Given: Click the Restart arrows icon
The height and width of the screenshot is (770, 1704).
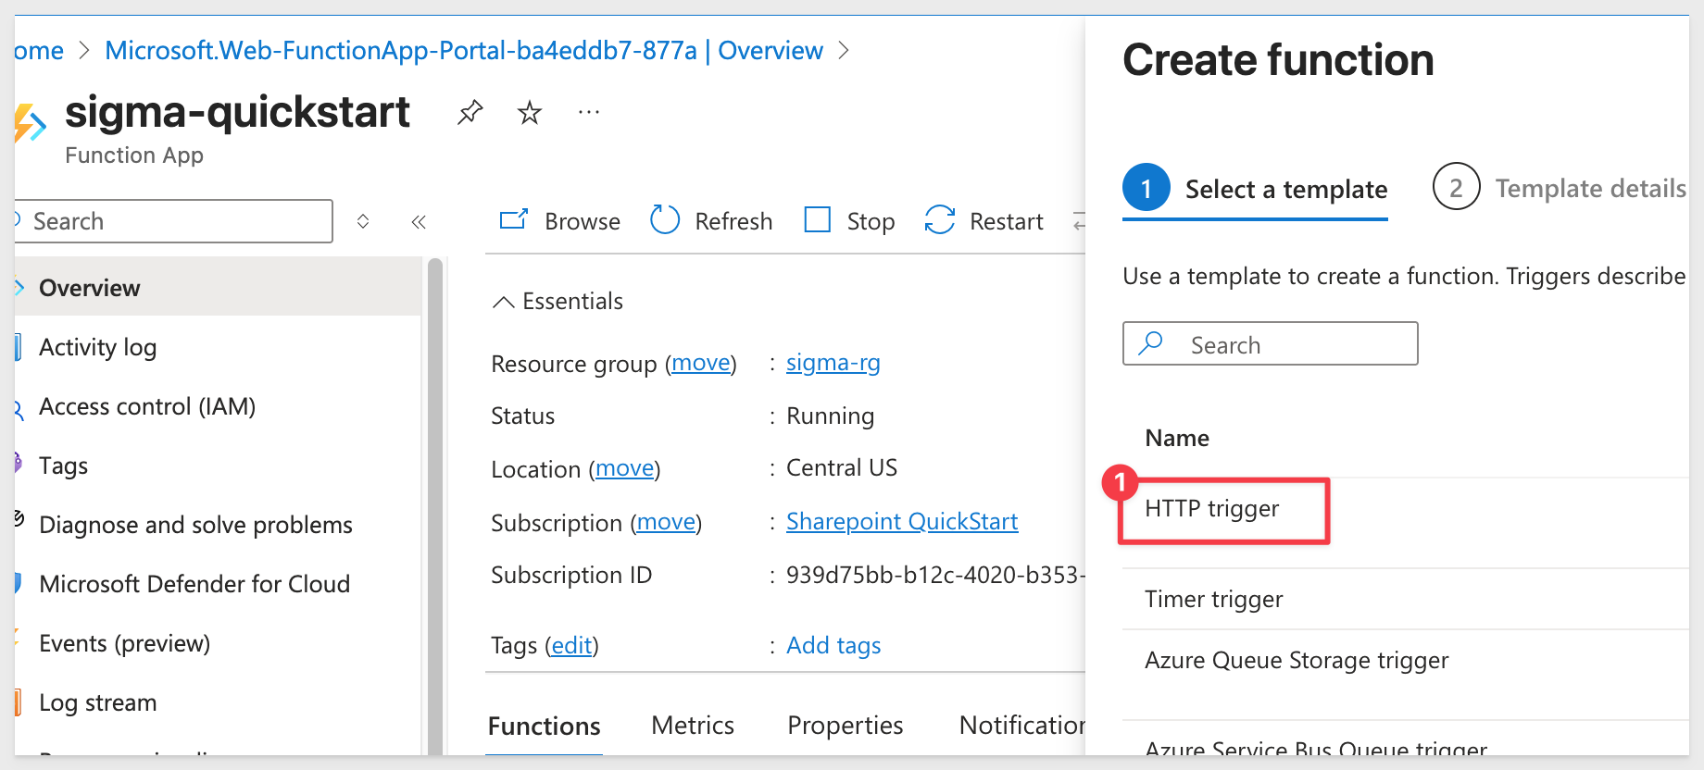Looking at the screenshot, I should [x=939, y=220].
